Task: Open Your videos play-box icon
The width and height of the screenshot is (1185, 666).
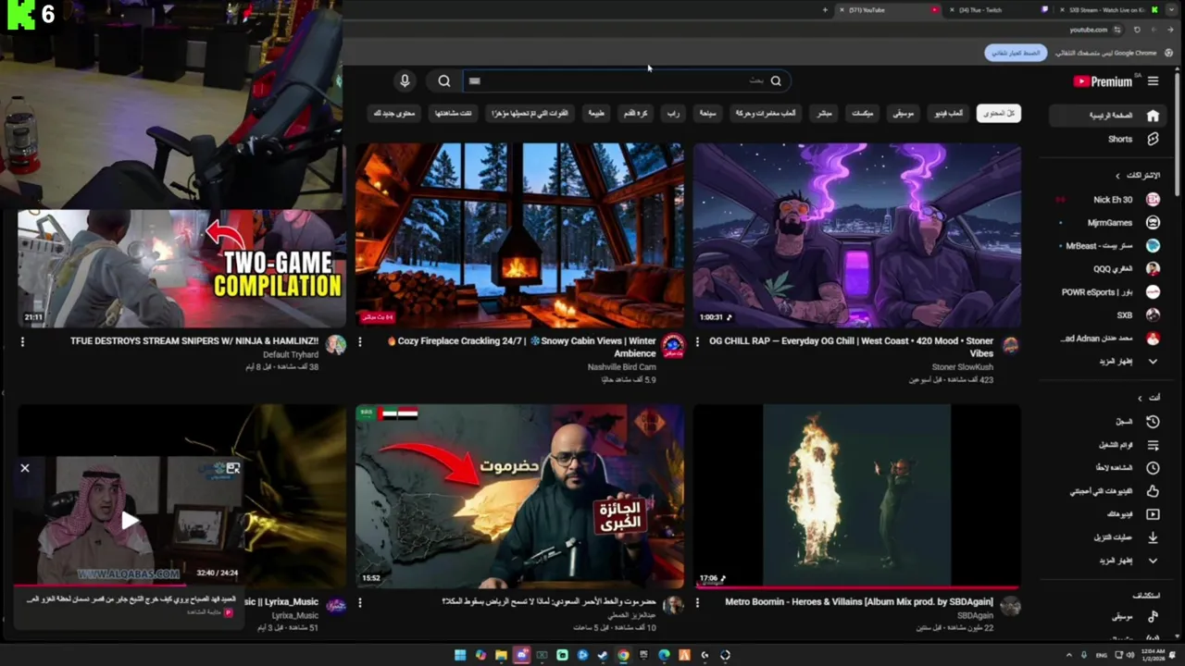Action: (1153, 514)
